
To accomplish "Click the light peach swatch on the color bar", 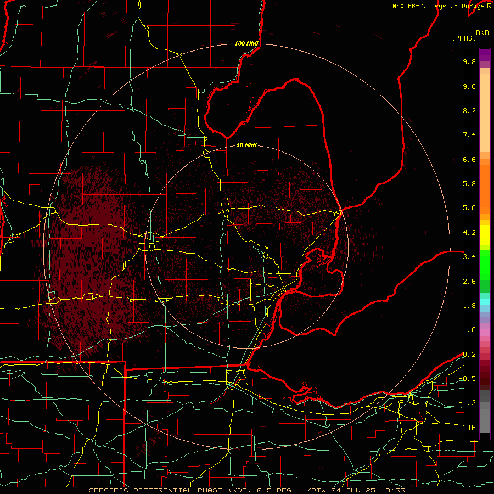I will [x=485, y=114].
